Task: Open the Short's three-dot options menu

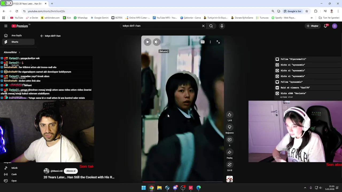Action: coord(210,42)
